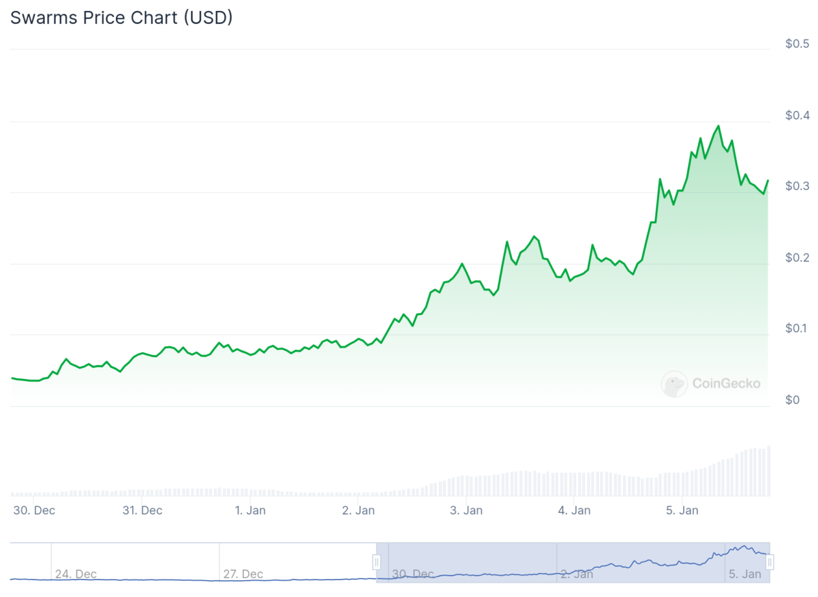Click the right range navigator handle
The height and width of the screenshot is (597, 818).
[770, 562]
